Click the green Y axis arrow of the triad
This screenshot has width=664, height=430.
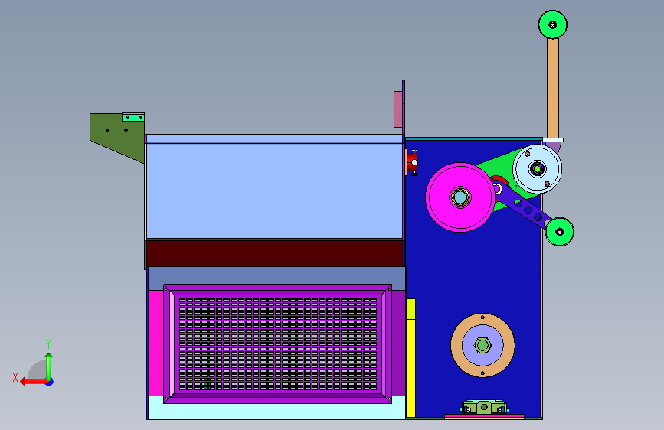[49, 366]
